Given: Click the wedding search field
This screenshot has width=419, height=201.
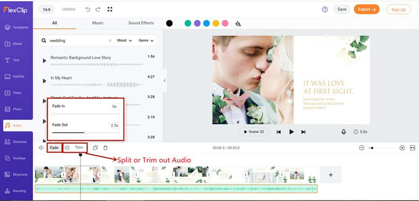Looking at the screenshot, I should coord(77,41).
